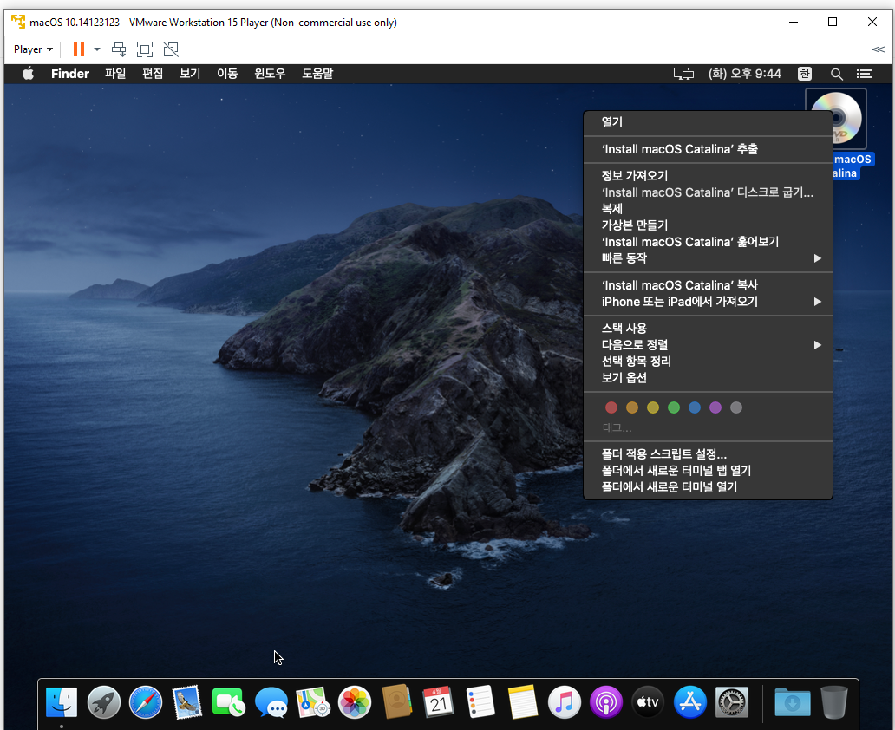Image resolution: width=895 pixels, height=730 pixels.
Task: Click the Korean input source indicator
Action: pos(805,74)
